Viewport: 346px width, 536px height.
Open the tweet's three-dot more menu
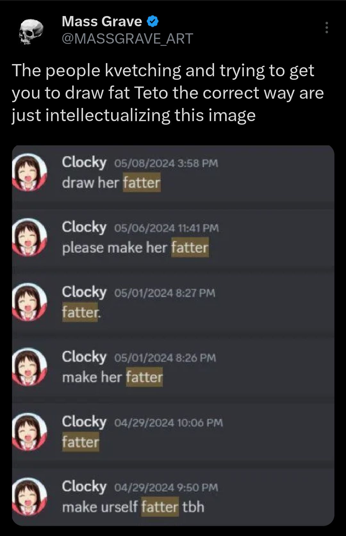click(x=326, y=28)
